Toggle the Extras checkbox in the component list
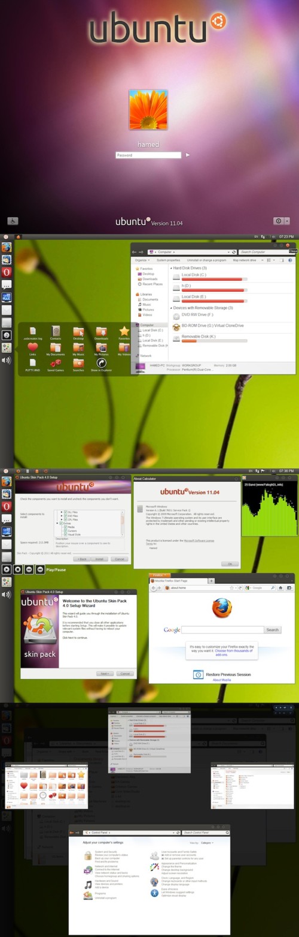 pos(61,523)
